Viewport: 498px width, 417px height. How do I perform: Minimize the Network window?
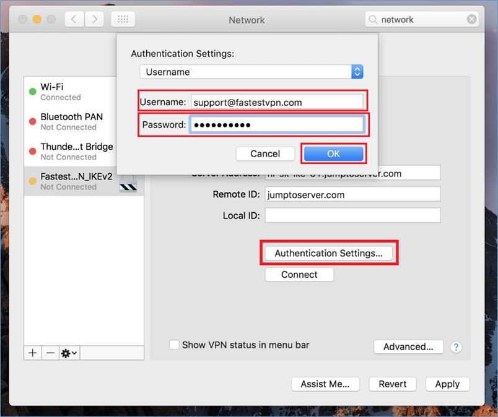click(x=37, y=19)
